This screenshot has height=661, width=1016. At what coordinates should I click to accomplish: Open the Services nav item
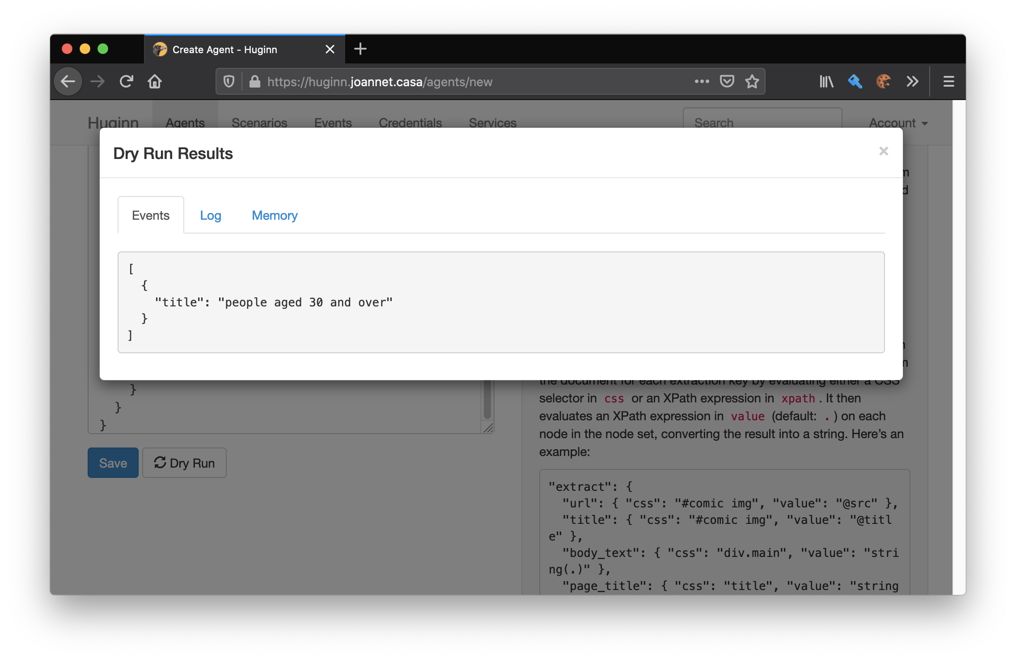click(492, 122)
